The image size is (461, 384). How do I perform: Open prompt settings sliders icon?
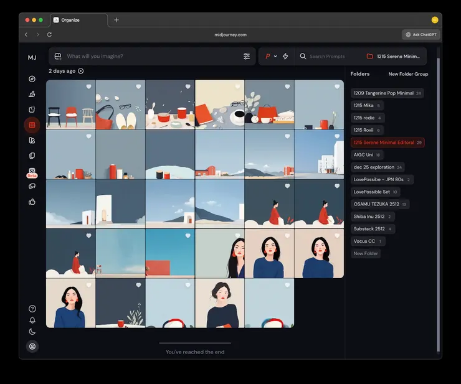247,57
